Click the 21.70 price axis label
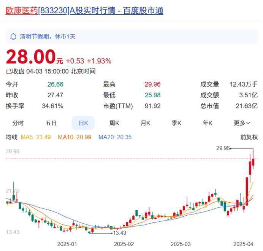The image size is (263, 251). click(x=13, y=191)
